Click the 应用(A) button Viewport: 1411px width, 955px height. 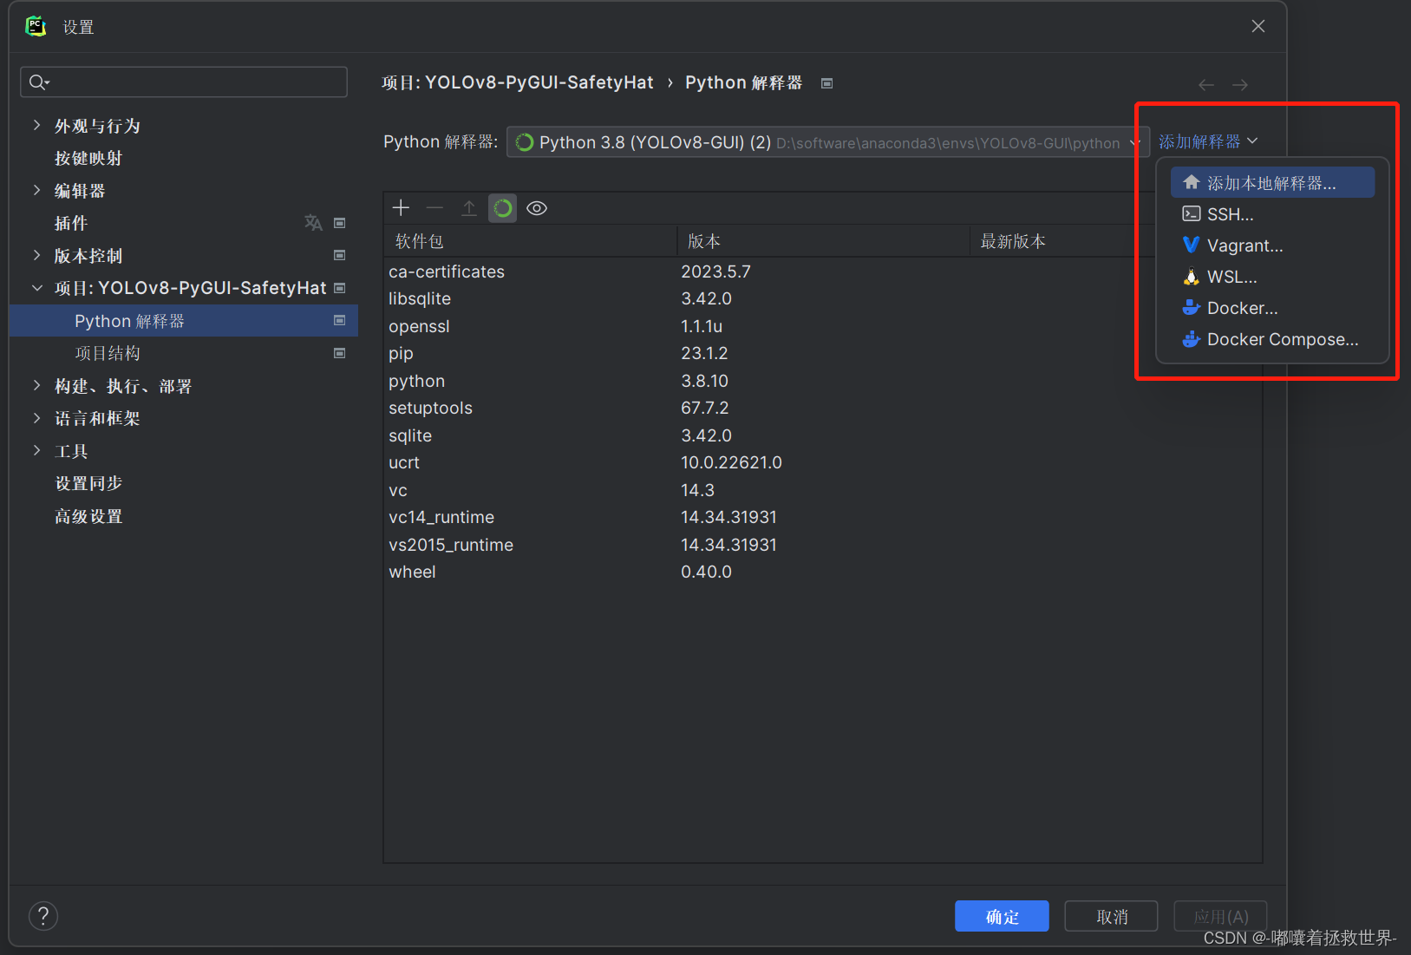pyautogui.click(x=1220, y=916)
